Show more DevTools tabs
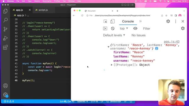The image size is (189, 106). point(141,21)
